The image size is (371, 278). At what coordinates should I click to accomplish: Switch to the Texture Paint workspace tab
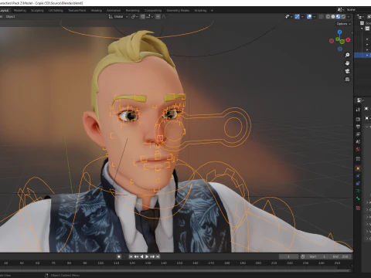coord(77,11)
